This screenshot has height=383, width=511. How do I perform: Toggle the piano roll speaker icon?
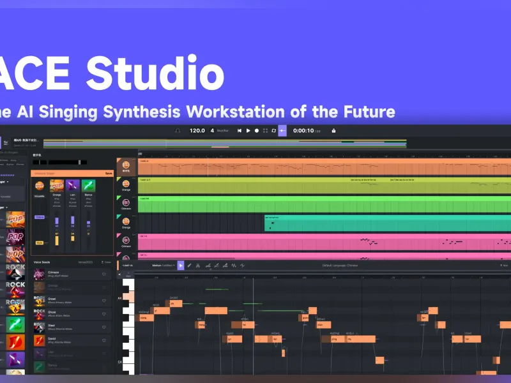click(x=120, y=274)
